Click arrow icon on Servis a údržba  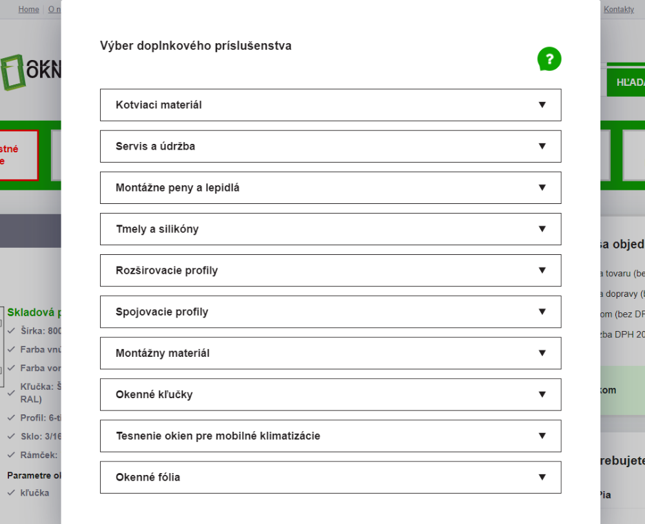[x=542, y=146]
